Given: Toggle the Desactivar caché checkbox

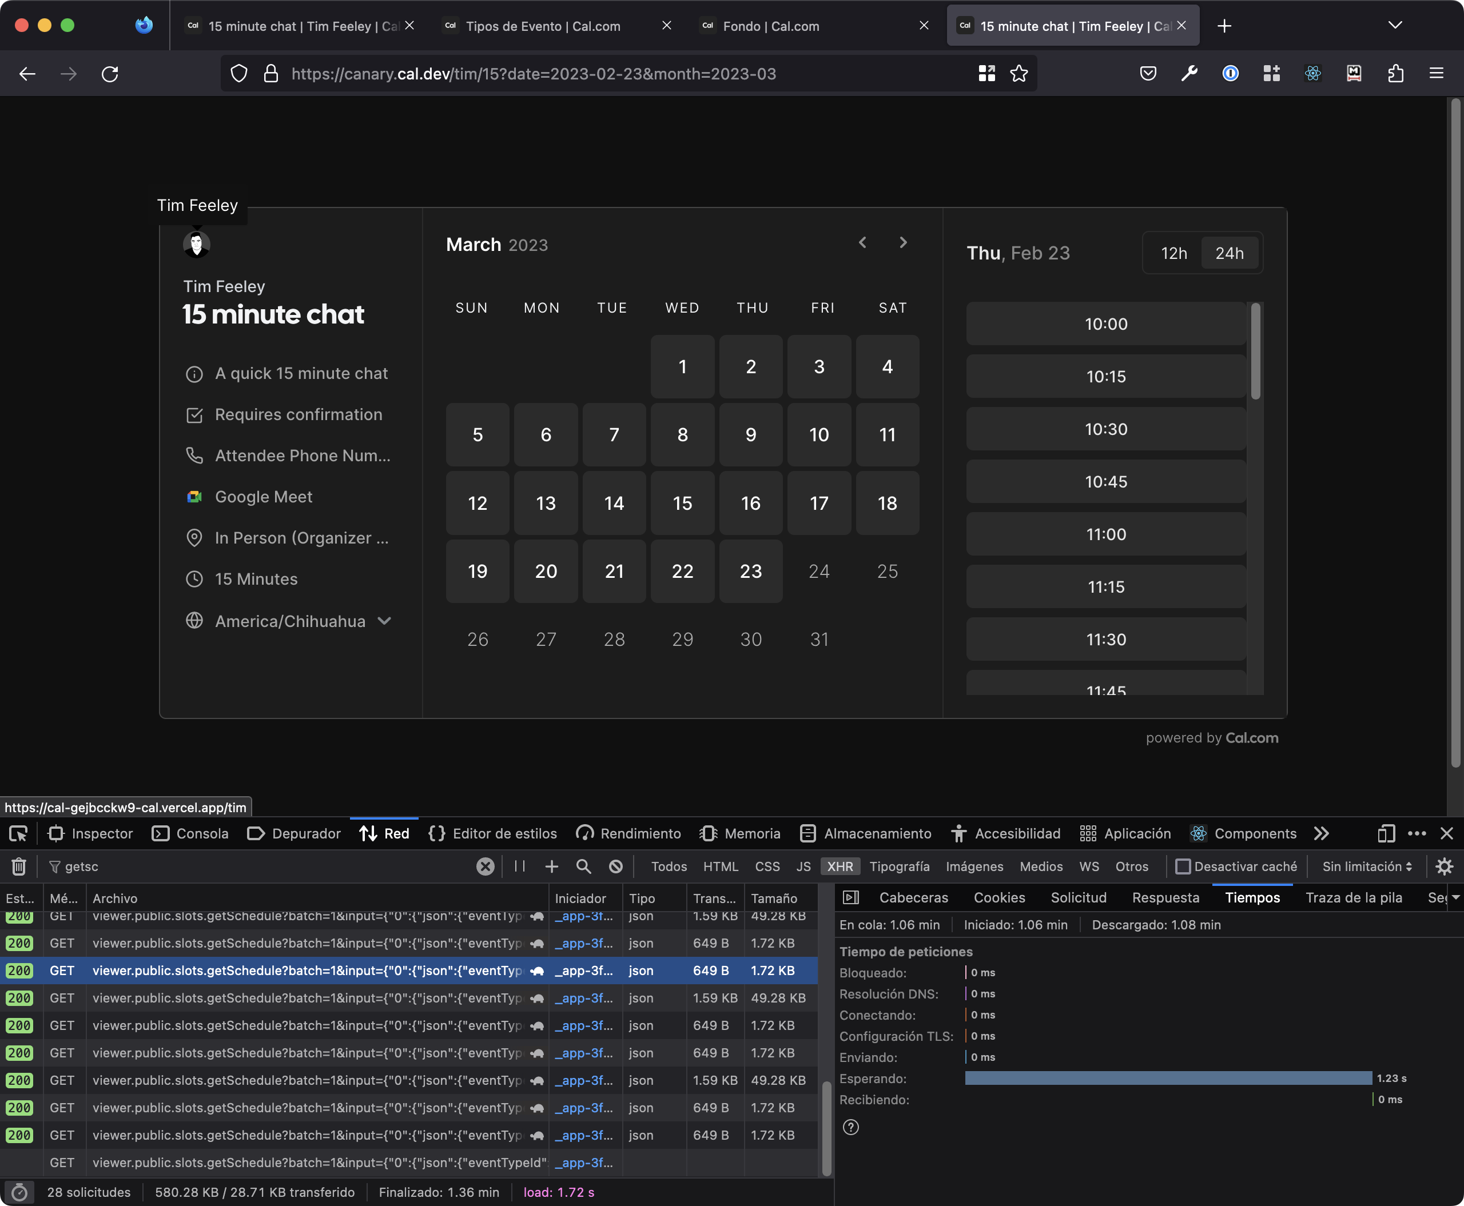Looking at the screenshot, I should click(x=1183, y=866).
